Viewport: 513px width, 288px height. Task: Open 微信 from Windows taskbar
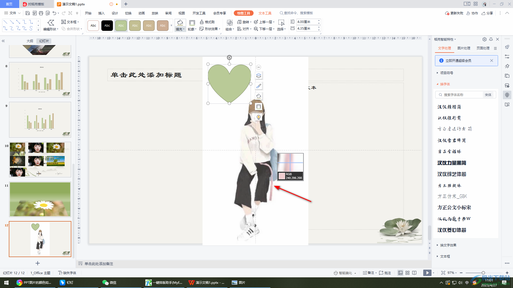coord(110,282)
